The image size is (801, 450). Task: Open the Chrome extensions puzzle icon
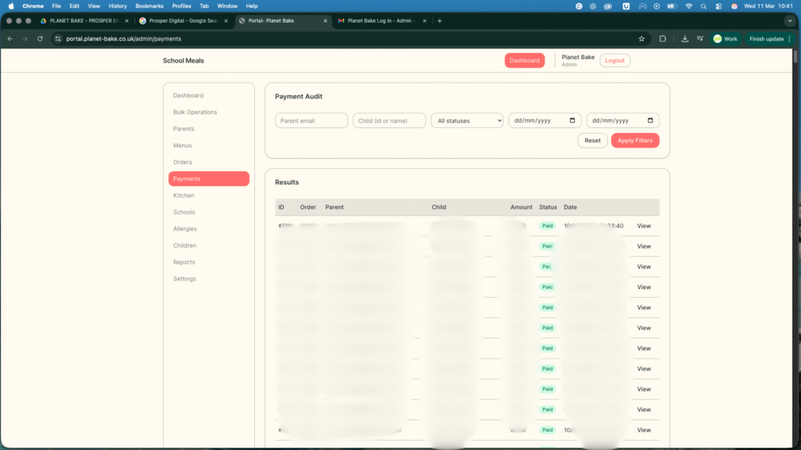click(663, 38)
